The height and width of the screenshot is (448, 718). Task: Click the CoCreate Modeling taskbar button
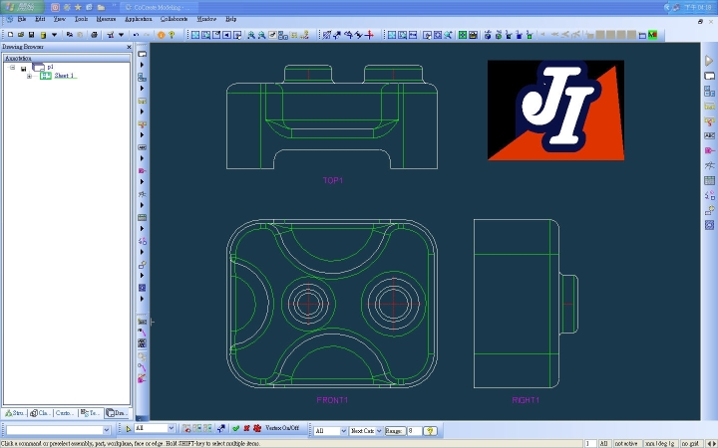click(x=160, y=7)
